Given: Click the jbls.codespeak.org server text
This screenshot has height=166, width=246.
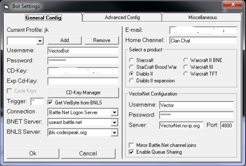Looking at the screenshot, I should 68,133.
